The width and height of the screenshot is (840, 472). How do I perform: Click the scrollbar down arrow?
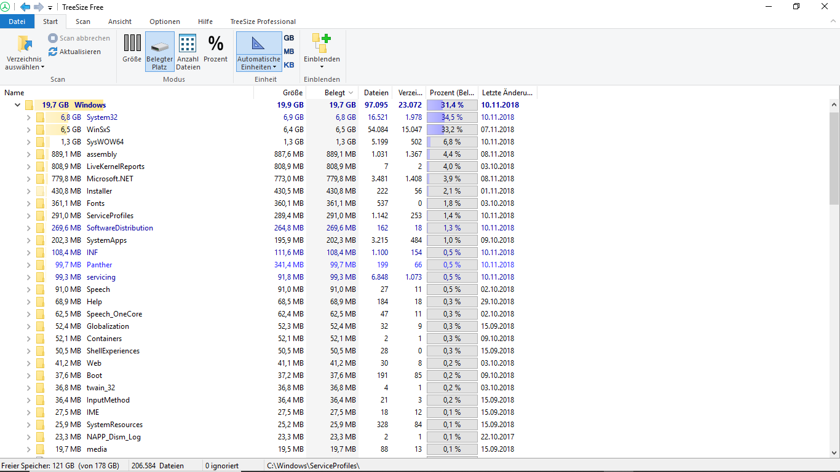834,452
